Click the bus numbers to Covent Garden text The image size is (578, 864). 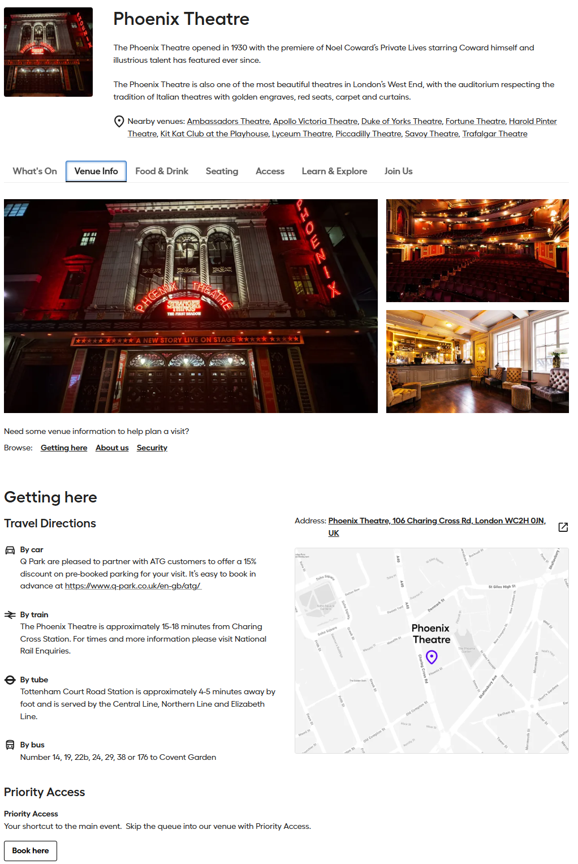(118, 758)
